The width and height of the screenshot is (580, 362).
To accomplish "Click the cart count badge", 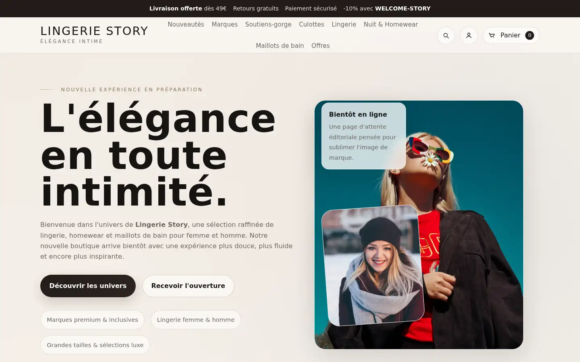I will pyautogui.click(x=530, y=35).
